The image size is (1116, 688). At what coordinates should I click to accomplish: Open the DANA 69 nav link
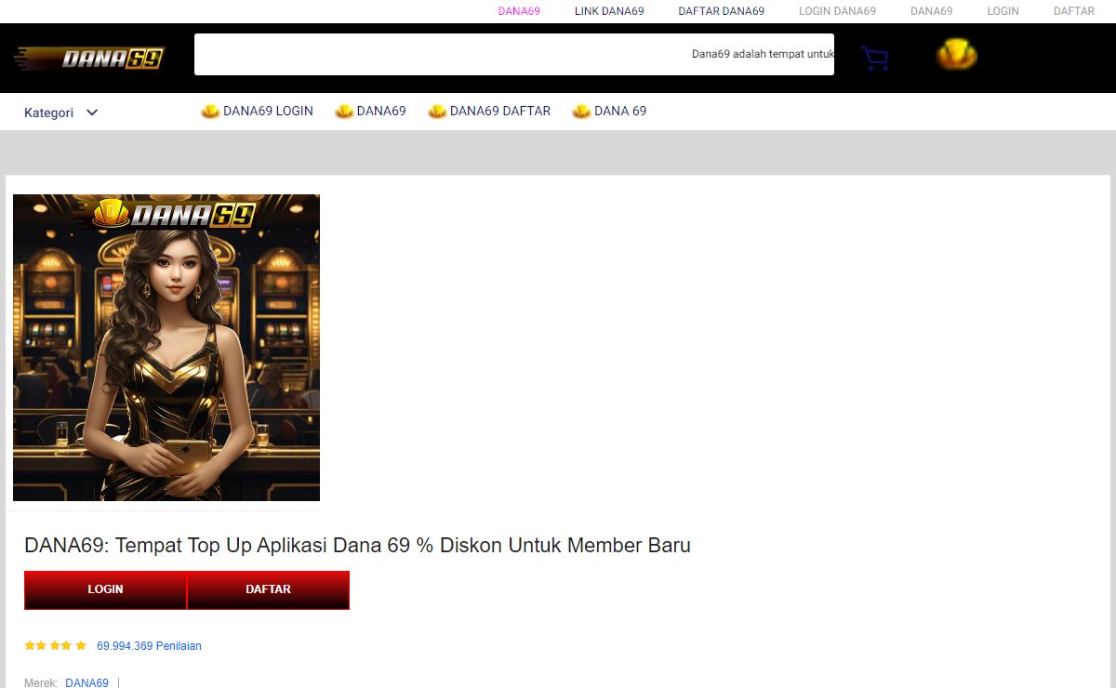coord(609,111)
